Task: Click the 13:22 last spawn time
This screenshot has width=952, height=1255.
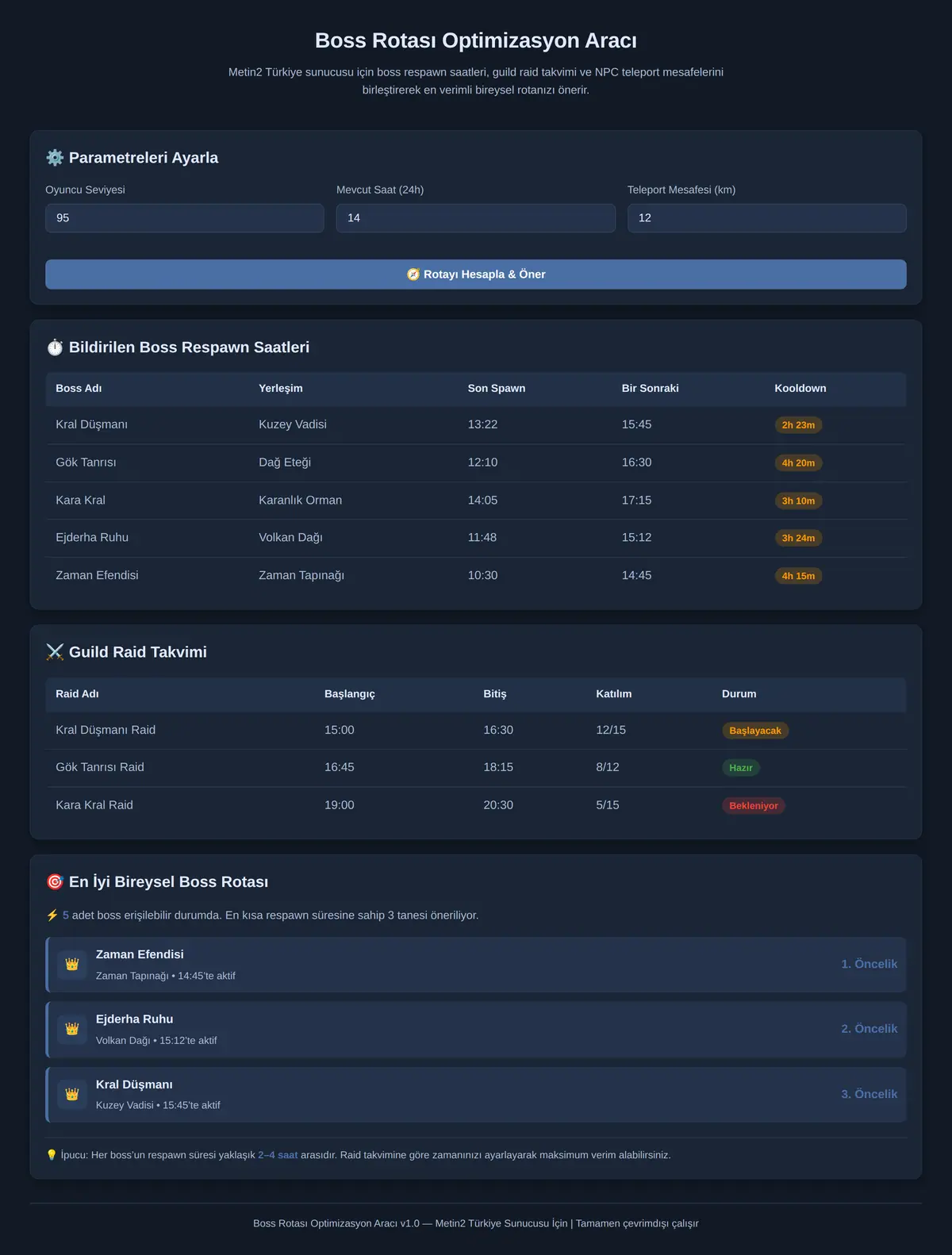Action: (x=482, y=424)
